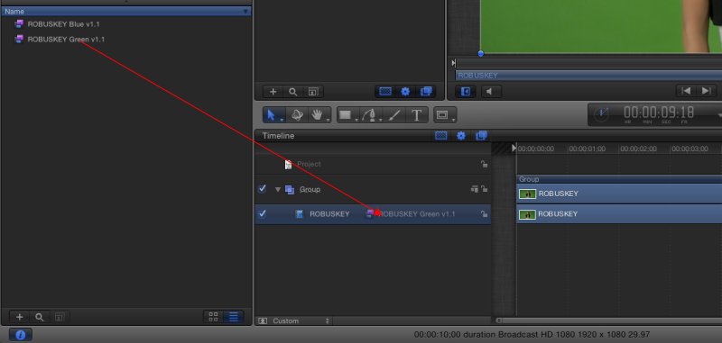The width and height of the screenshot is (722, 343).
Task: Uncheck the Group layer checkbox
Action: (x=262, y=189)
